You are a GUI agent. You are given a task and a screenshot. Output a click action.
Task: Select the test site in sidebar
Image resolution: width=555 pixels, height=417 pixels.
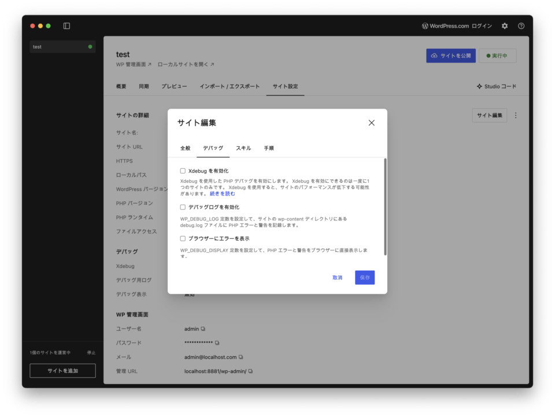(x=62, y=47)
